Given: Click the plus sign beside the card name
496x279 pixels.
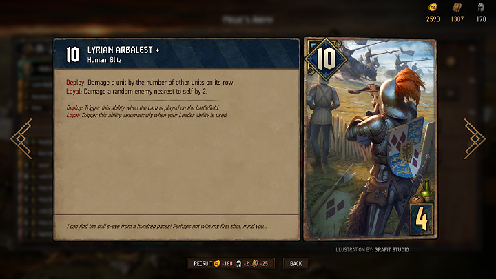Looking at the screenshot, I should click(157, 50).
